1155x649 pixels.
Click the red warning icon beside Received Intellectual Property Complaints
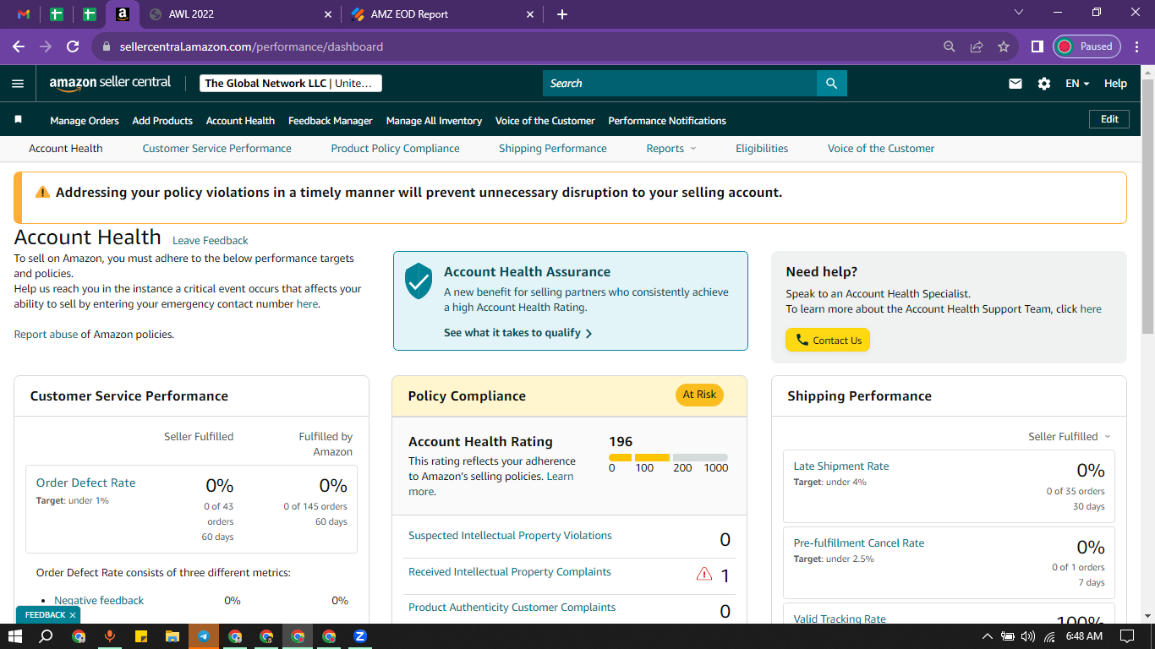tap(704, 574)
